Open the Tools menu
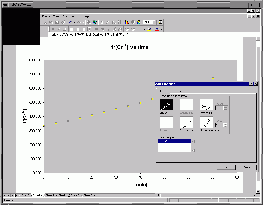 click(x=56, y=16)
